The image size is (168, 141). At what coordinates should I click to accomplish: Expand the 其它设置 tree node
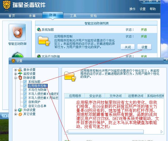point(15,114)
